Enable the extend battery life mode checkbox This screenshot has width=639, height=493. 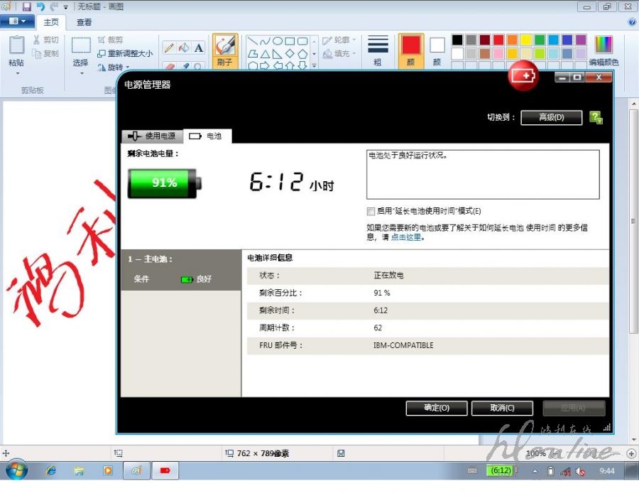click(x=371, y=211)
